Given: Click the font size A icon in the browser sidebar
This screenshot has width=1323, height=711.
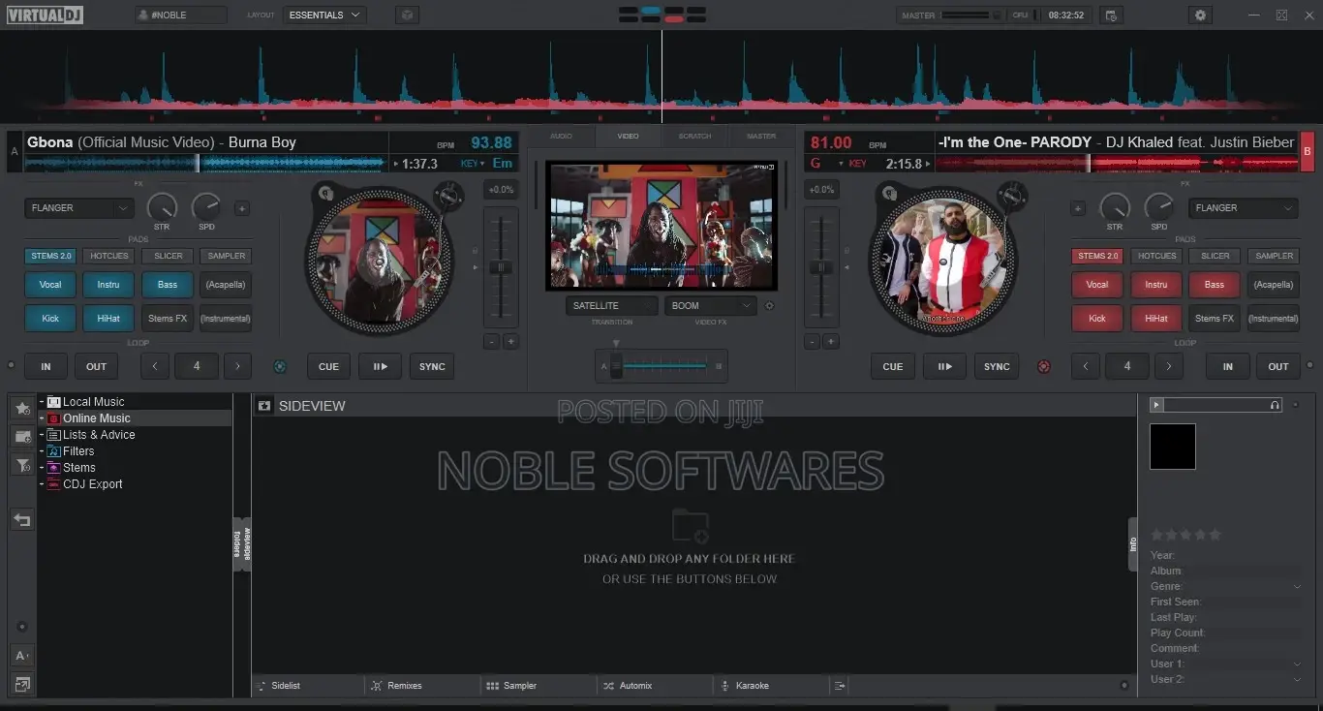Looking at the screenshot, I should 22,656.
